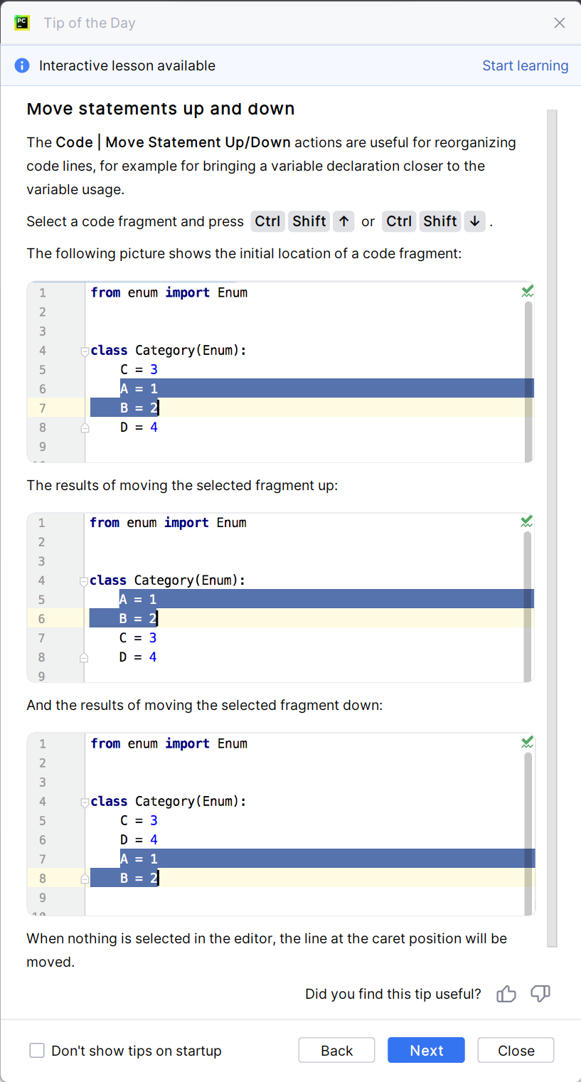Click the green checkmark in second code picture
The image size is (581, 1082).
[x=526, y=522]
